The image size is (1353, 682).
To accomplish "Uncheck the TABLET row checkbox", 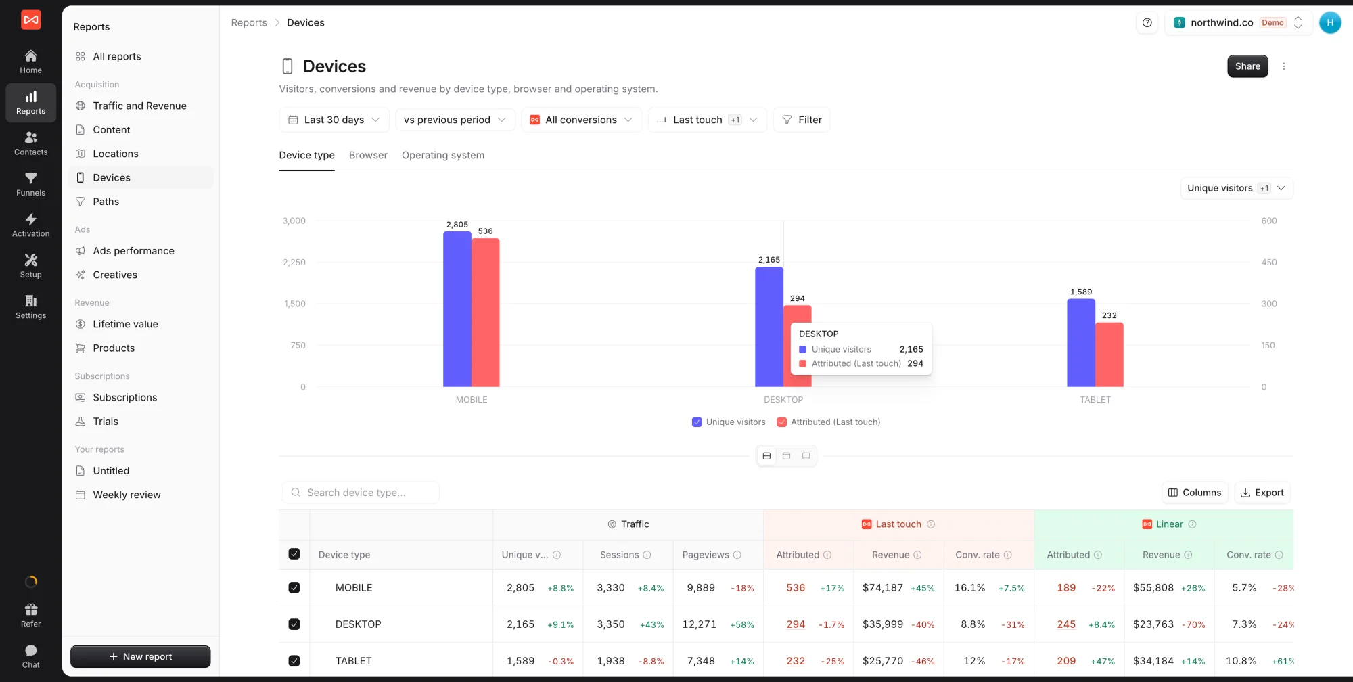I will (294, 661).
